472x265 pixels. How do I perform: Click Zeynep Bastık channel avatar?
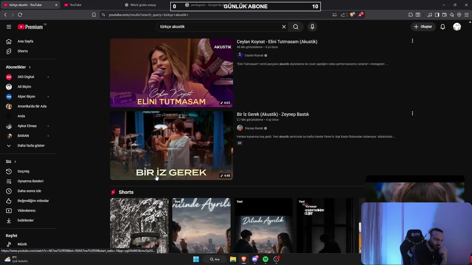240,128
